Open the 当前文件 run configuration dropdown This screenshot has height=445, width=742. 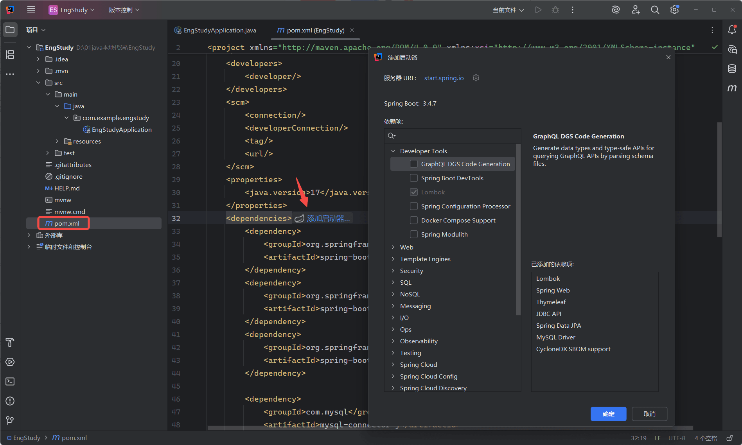pyautogui.click(x=508, y=10)
